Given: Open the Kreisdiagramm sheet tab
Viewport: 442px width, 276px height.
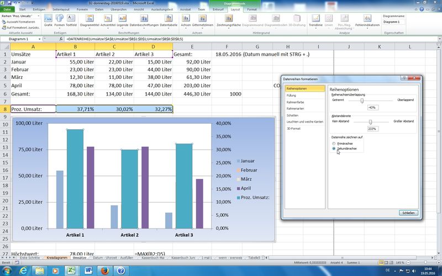Looking at the screenshot, I should (x=57, y=258).
